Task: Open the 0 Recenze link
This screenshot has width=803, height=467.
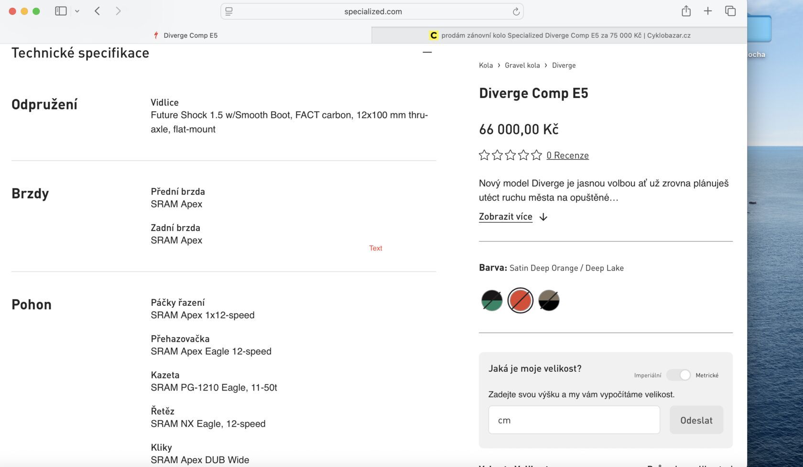Action: pyautogui.click(x=567, y=155)
